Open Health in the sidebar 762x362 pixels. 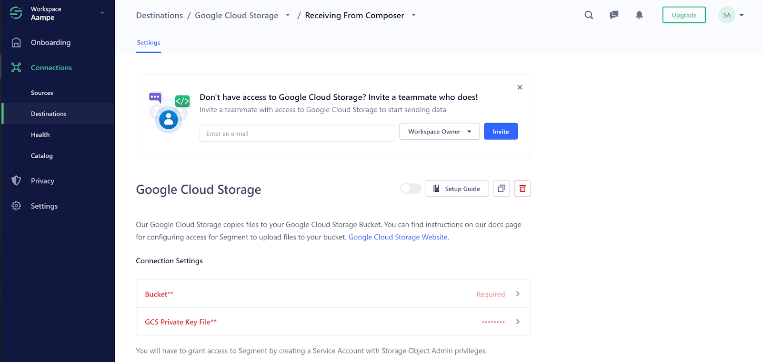click(x=40, y=135)
